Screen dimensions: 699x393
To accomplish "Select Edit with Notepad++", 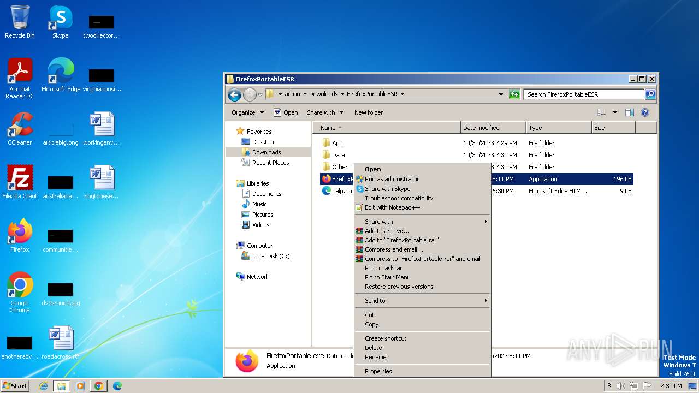I will [422, 207].
